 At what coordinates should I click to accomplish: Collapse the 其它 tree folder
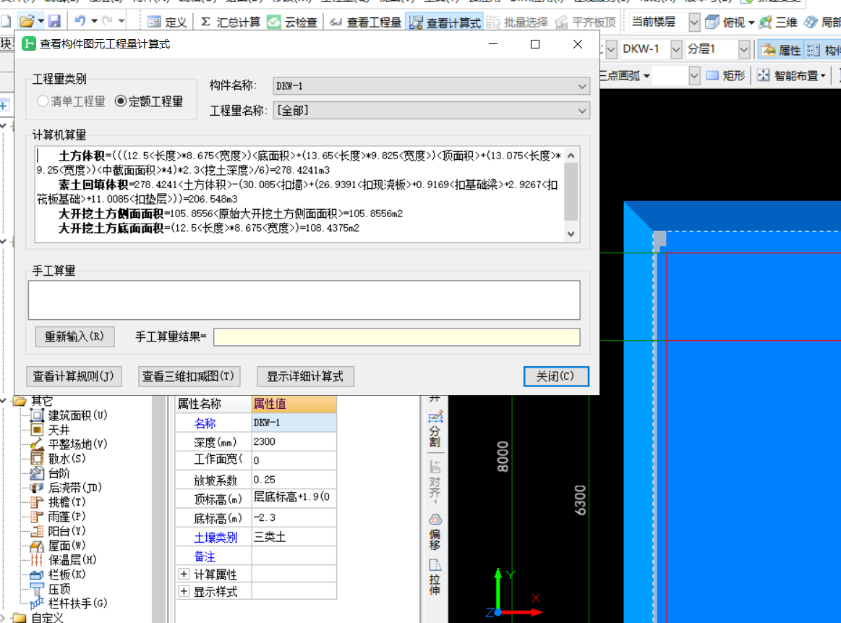4,401
